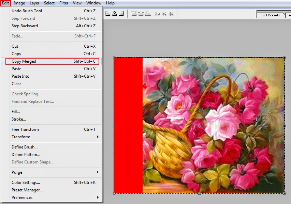This screenshot has height=204, width=291.
Task: Click the distribute vertical centers icon
Action: tap(141, 14)
